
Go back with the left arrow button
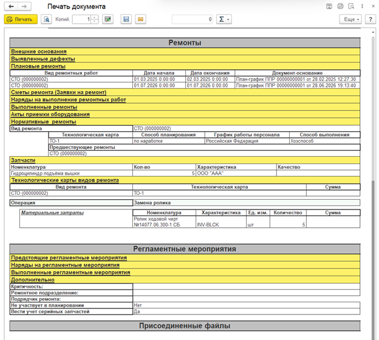tap(11, 7)
